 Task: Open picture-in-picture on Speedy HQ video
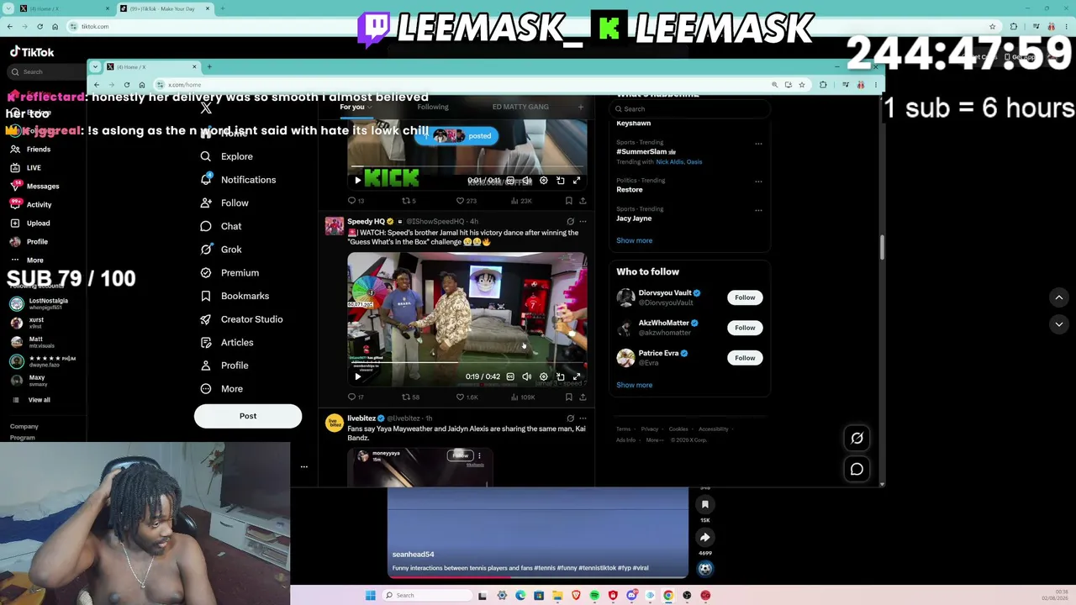click(561, 376)
